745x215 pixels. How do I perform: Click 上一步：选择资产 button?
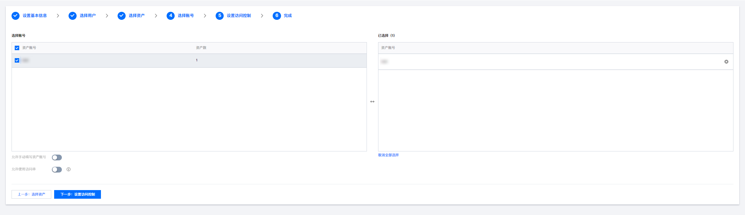(x=31, y=194)
